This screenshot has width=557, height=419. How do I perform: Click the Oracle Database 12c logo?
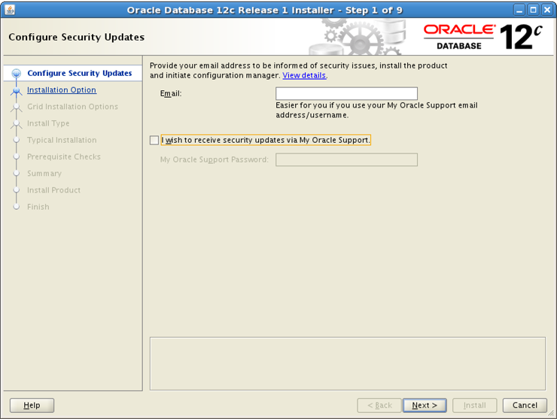pyautogui.click(x=482, y=37)
